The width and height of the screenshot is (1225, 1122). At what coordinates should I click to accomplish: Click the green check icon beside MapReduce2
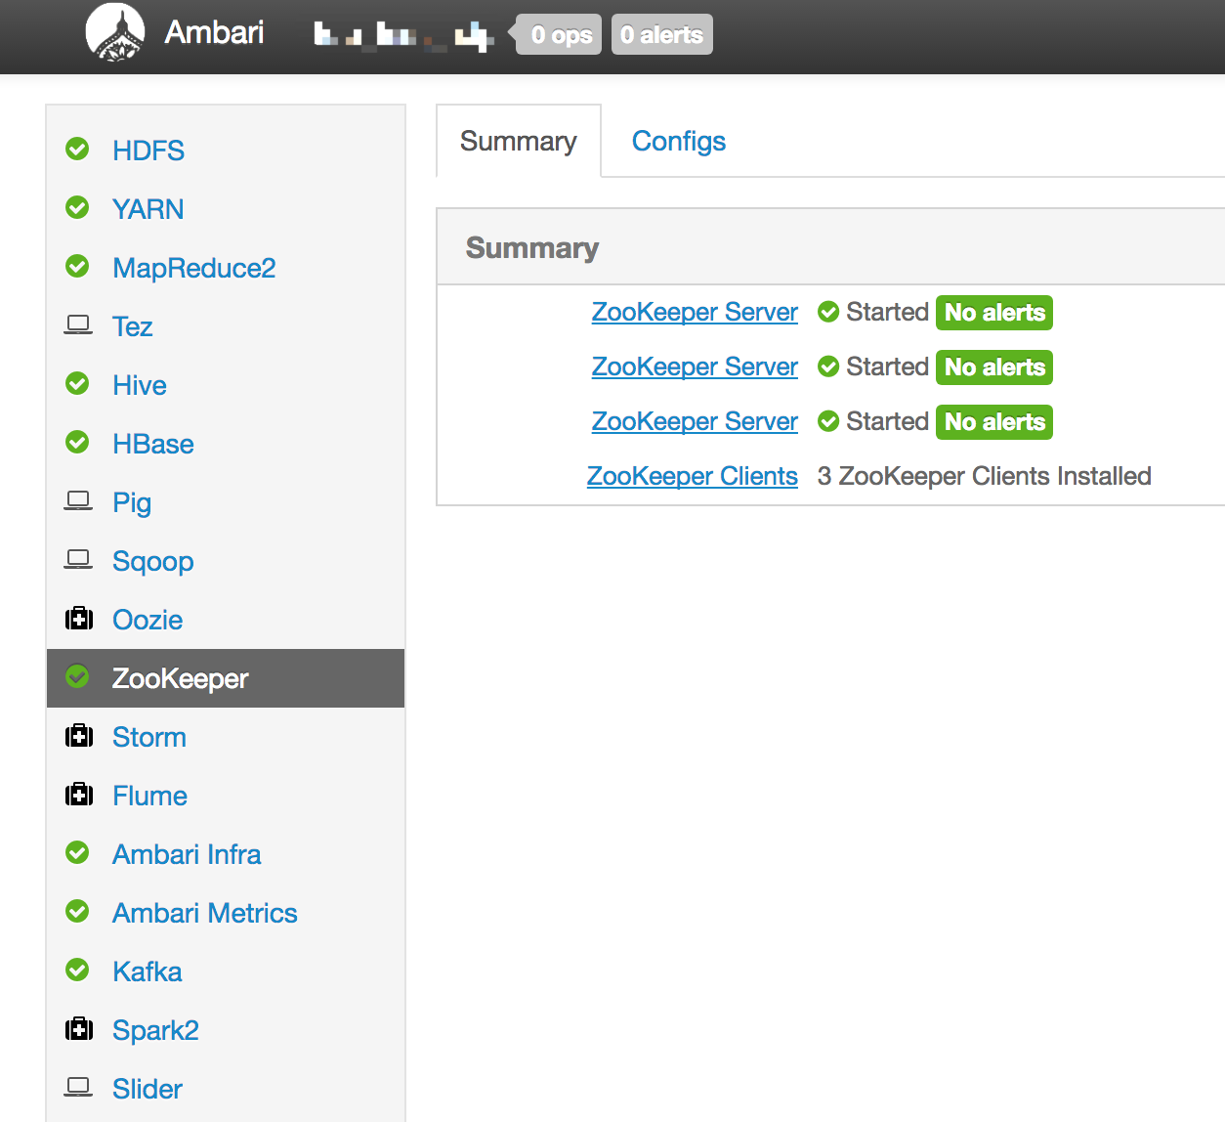(77, 266)
